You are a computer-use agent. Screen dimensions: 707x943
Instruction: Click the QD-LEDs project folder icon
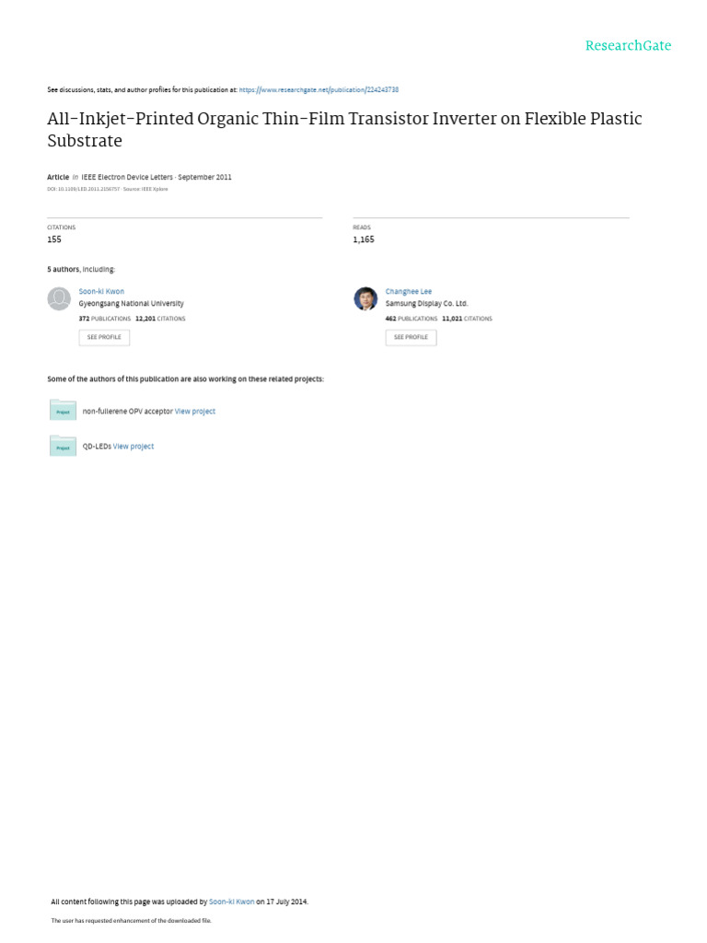point(63,446)
